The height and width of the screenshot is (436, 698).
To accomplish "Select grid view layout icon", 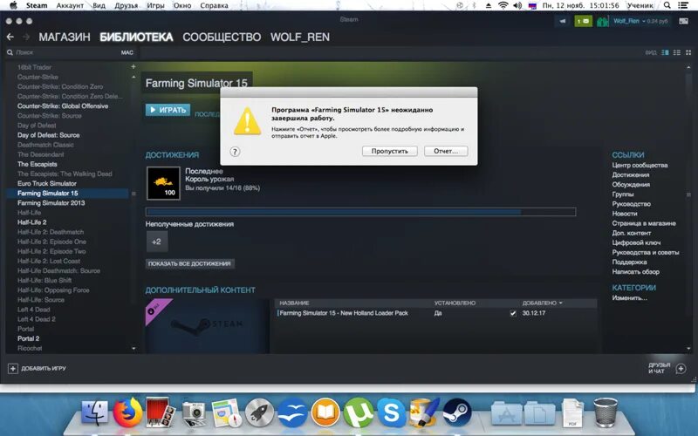I will [688, 52].
